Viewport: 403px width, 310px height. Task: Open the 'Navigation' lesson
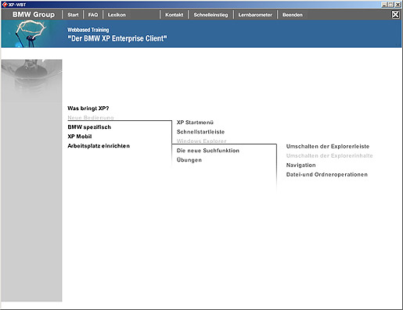pyautogui.click(x=300, y=165)
